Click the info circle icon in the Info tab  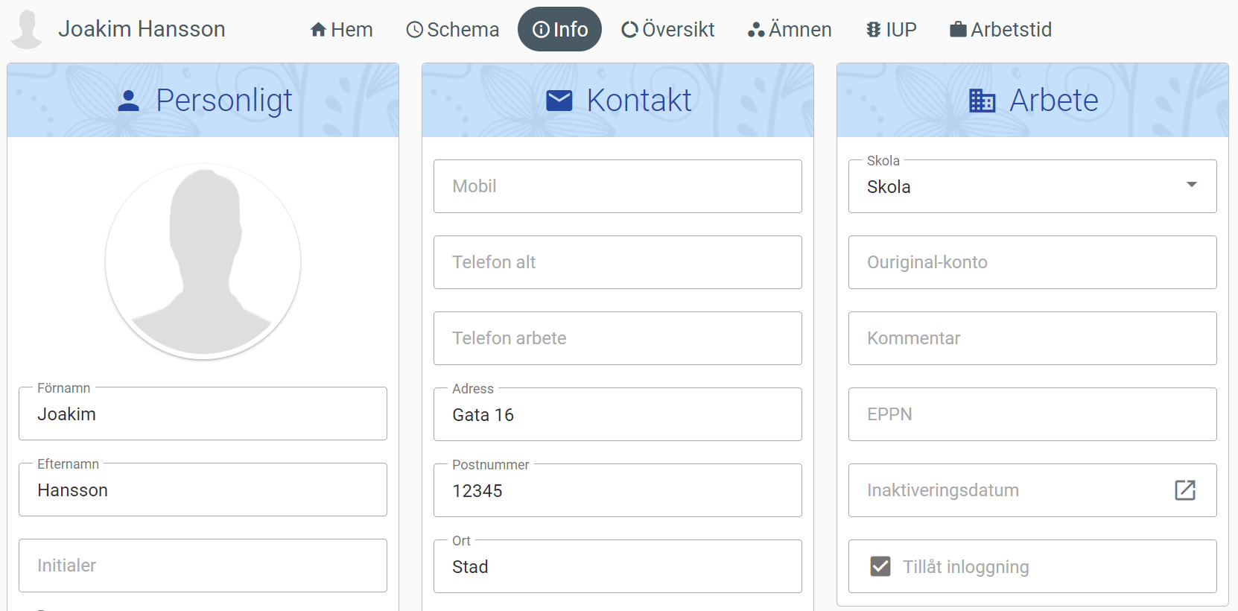542,30
